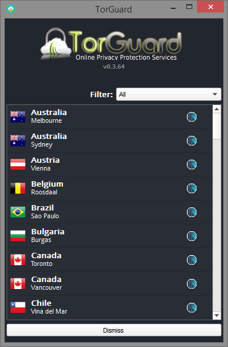Click the TorGuard app icon in title bar
Viewport: 228px width, 347px height.
11,10
